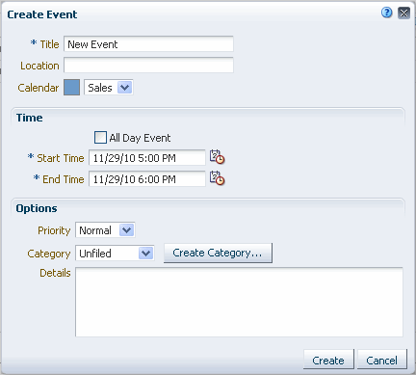The width and height of the screenshot is (416, 375).
Task: Click the Start Time input field
Action: coord(147,158)
